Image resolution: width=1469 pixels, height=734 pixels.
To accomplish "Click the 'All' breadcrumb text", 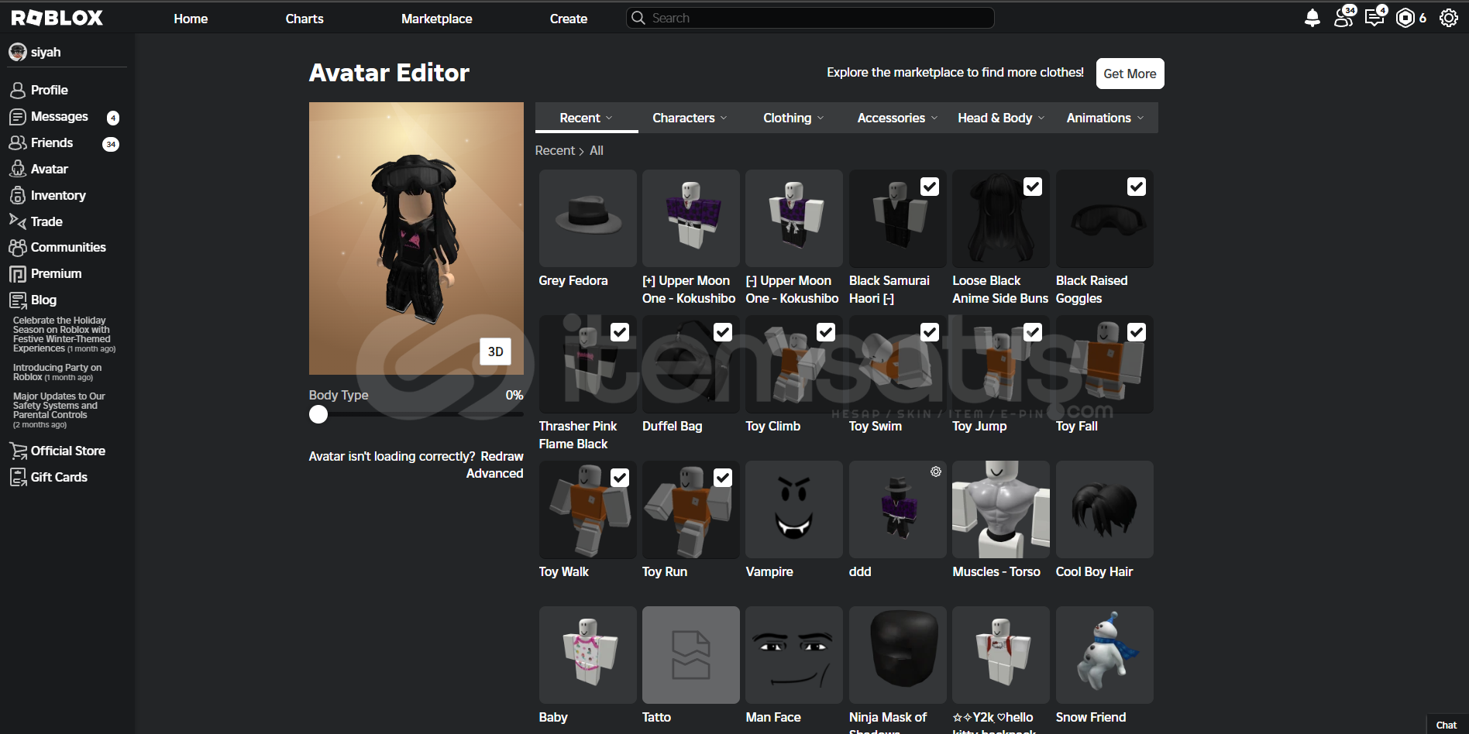I will (x=597, y=150).
